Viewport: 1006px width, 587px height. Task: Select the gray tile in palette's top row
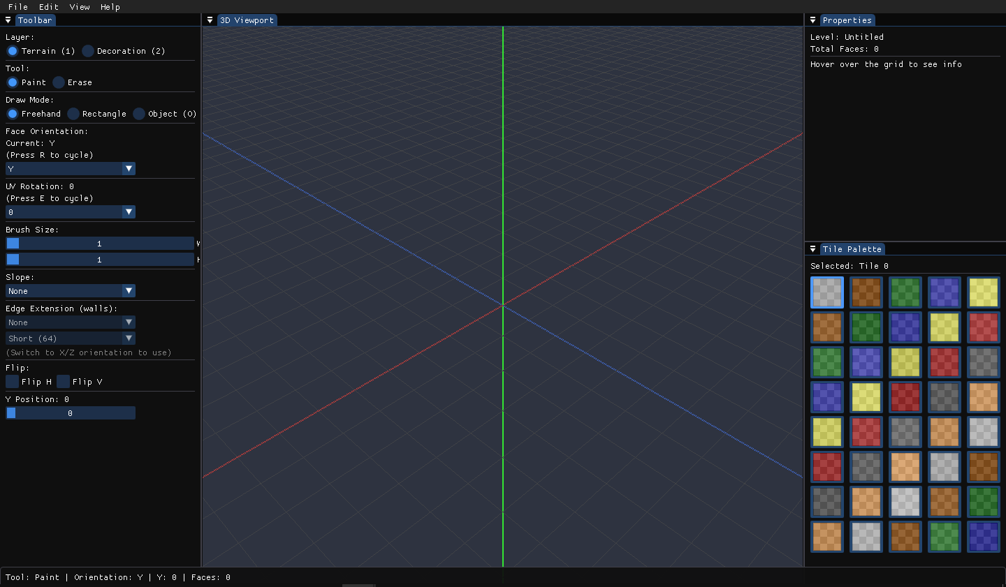827,292
